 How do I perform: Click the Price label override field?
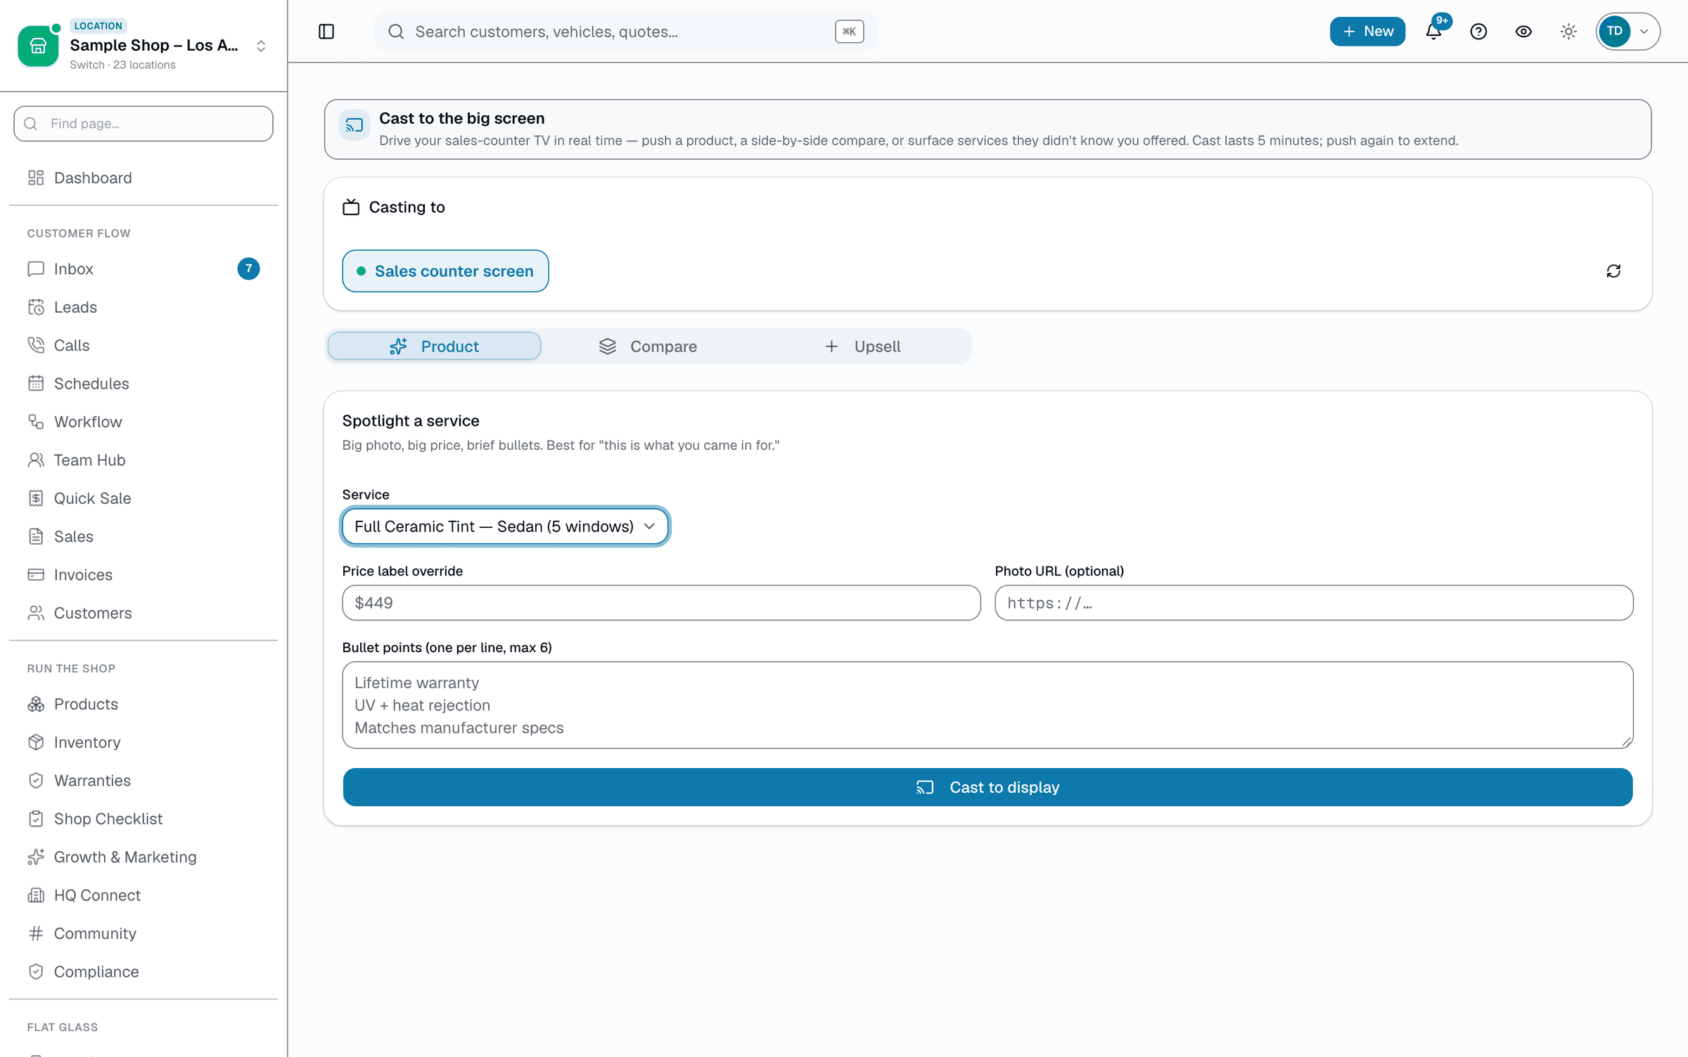[x=661, y=603]
